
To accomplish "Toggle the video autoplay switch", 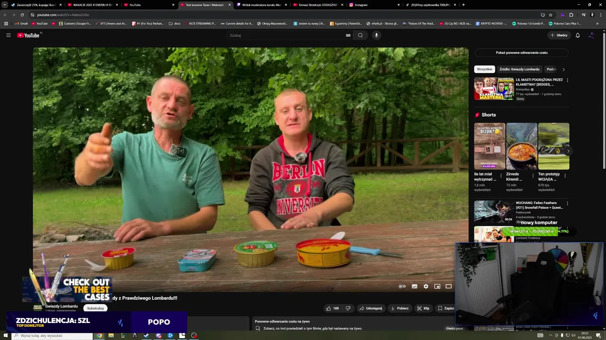I will pyautogui.click(x=402, y=286).
